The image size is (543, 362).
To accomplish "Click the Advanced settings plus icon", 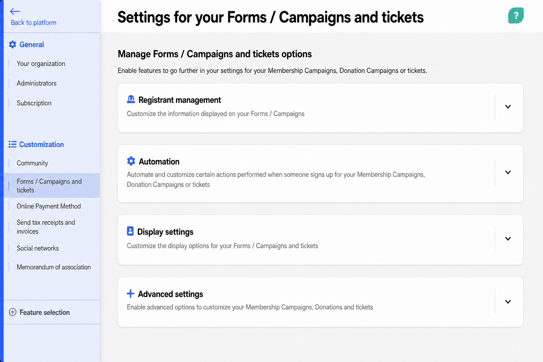I will click(130, 293).
